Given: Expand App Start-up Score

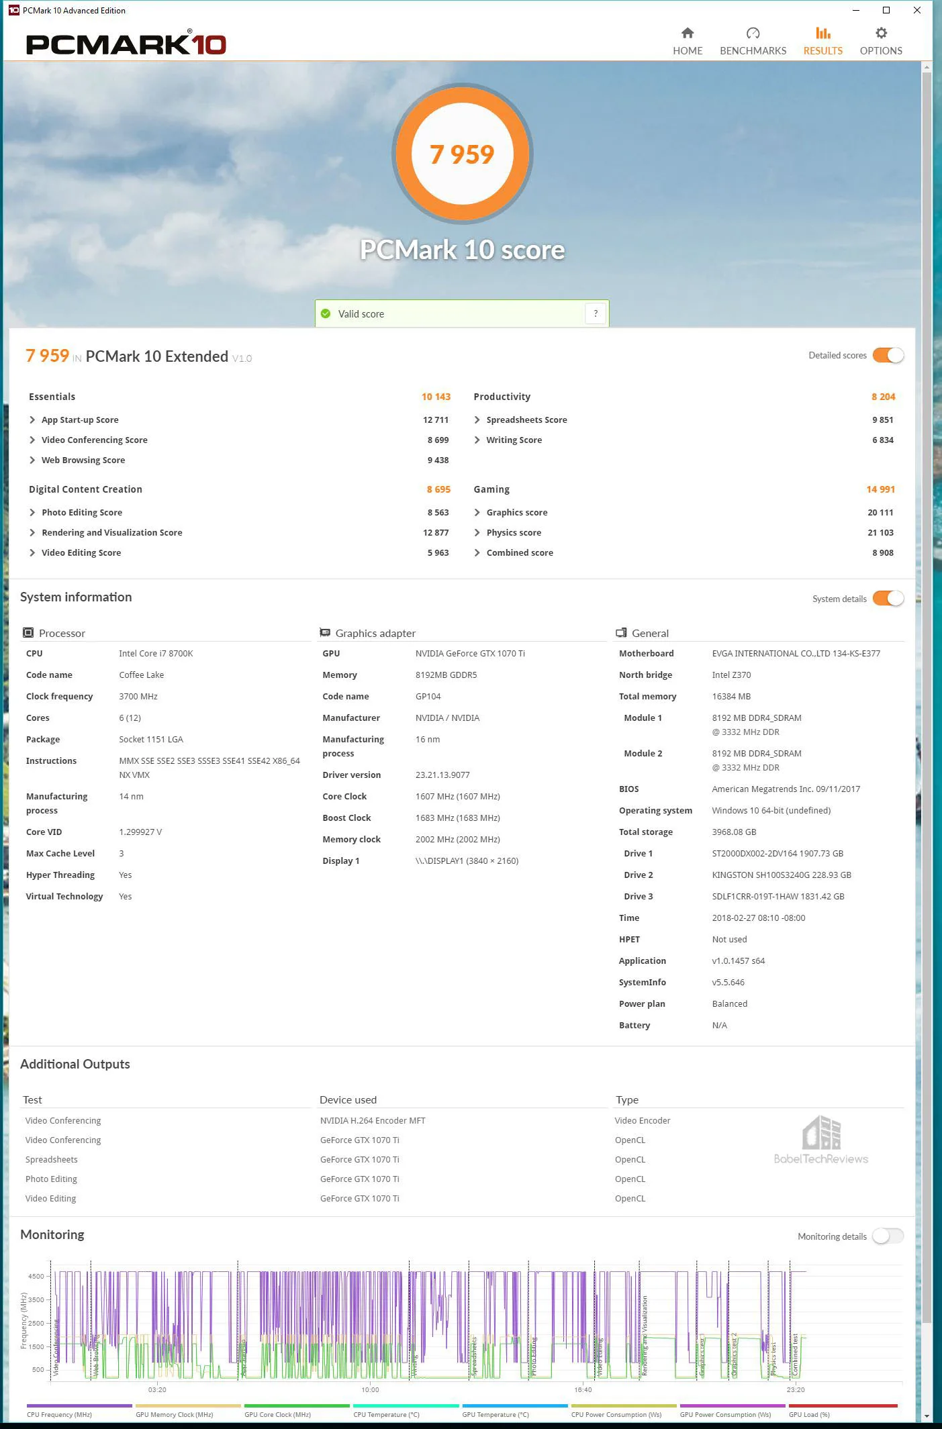Looking at the screenshot, I should pos(32,420).
